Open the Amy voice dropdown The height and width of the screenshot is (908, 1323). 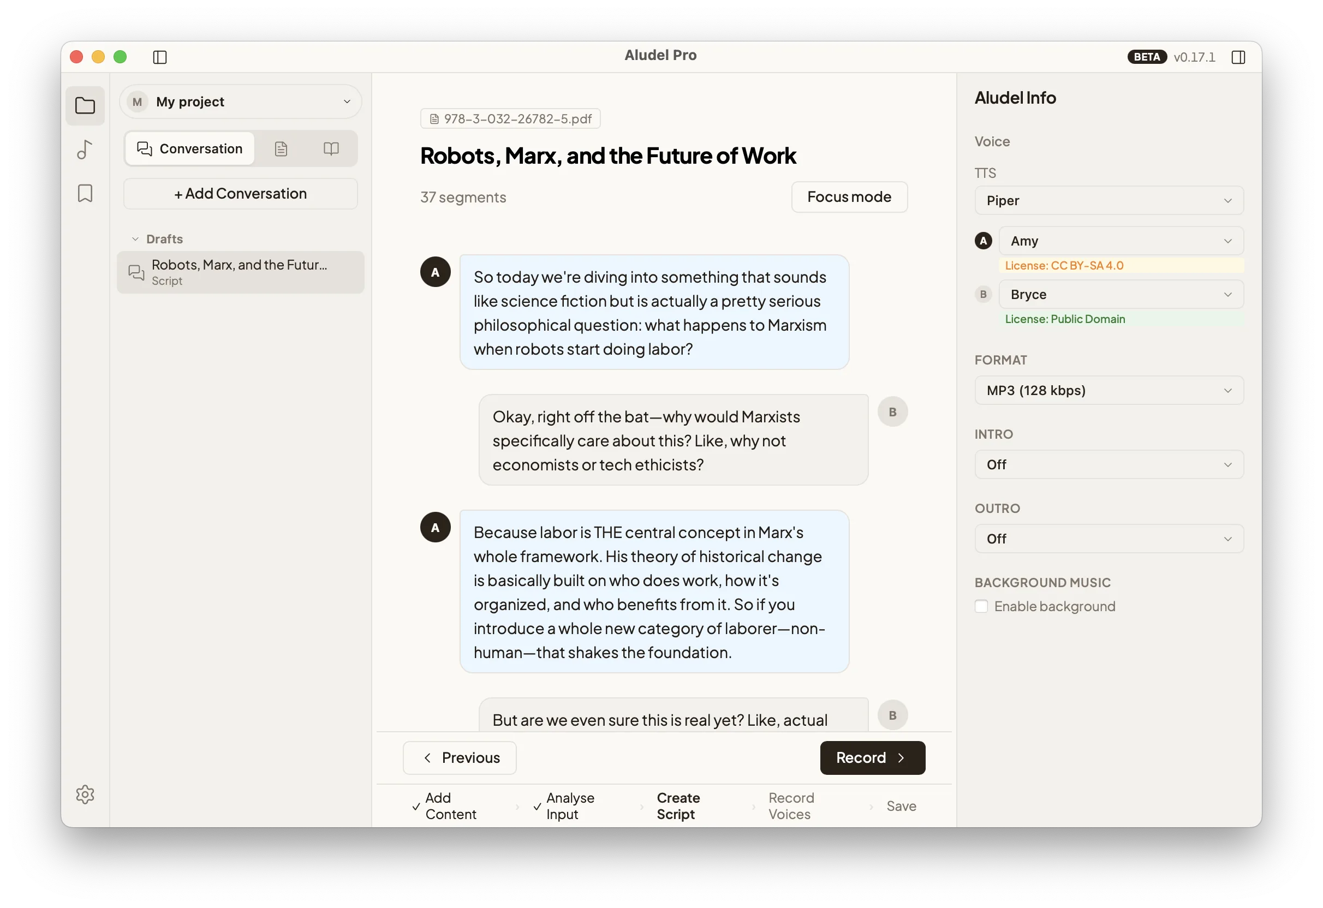pyautogui.click(x=1121, y=241)
